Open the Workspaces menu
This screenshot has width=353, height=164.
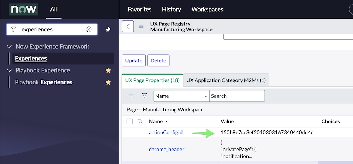[x=207, y=9]
